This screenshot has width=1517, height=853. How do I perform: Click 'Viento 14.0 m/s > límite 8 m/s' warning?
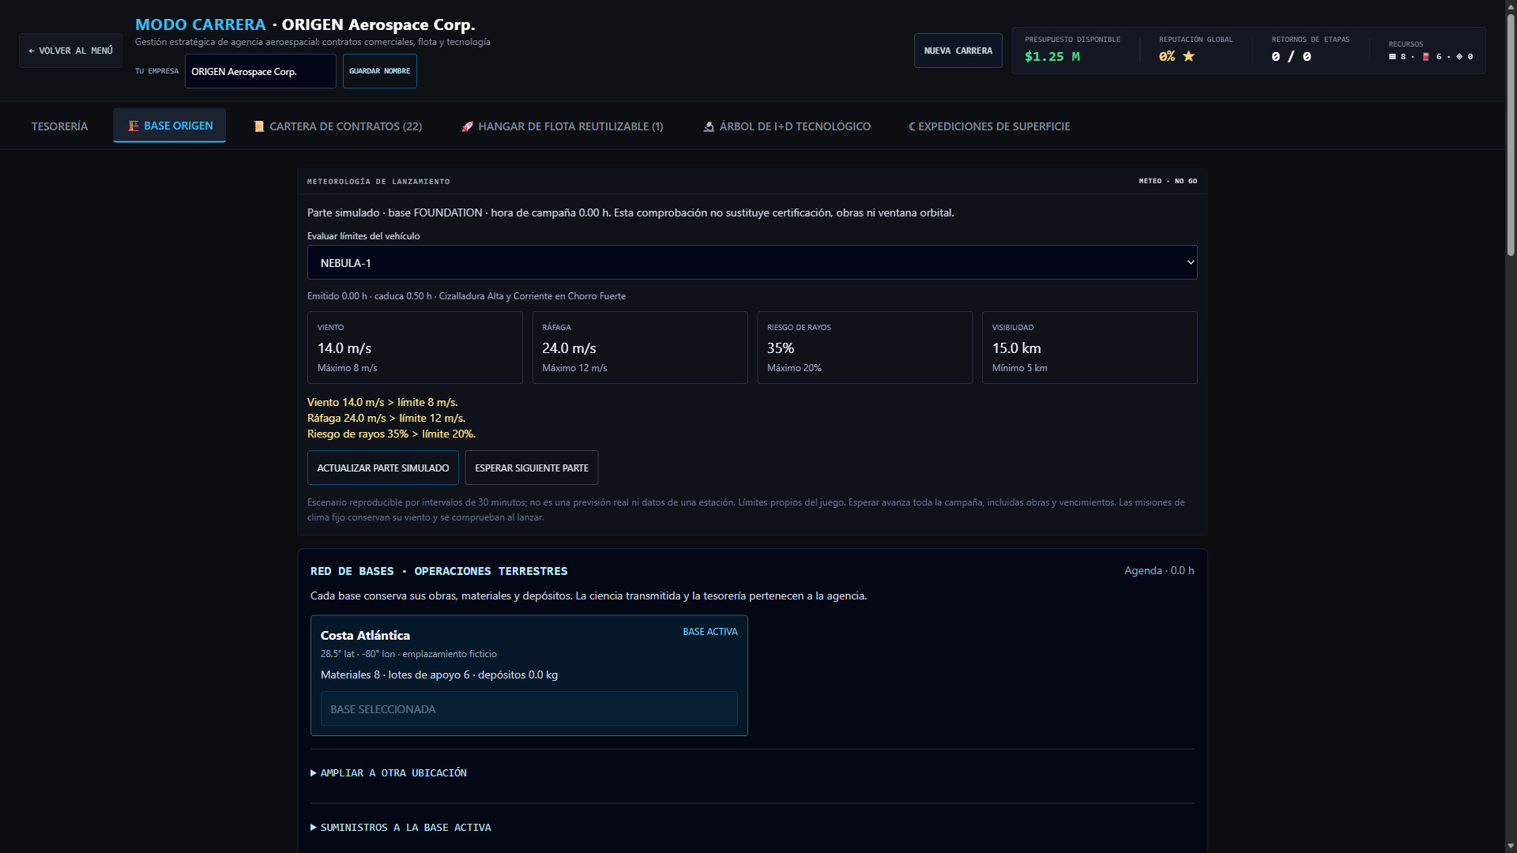tap(382, 402)
